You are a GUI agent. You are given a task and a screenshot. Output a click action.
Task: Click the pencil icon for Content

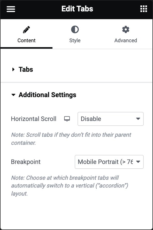[26, 30]
